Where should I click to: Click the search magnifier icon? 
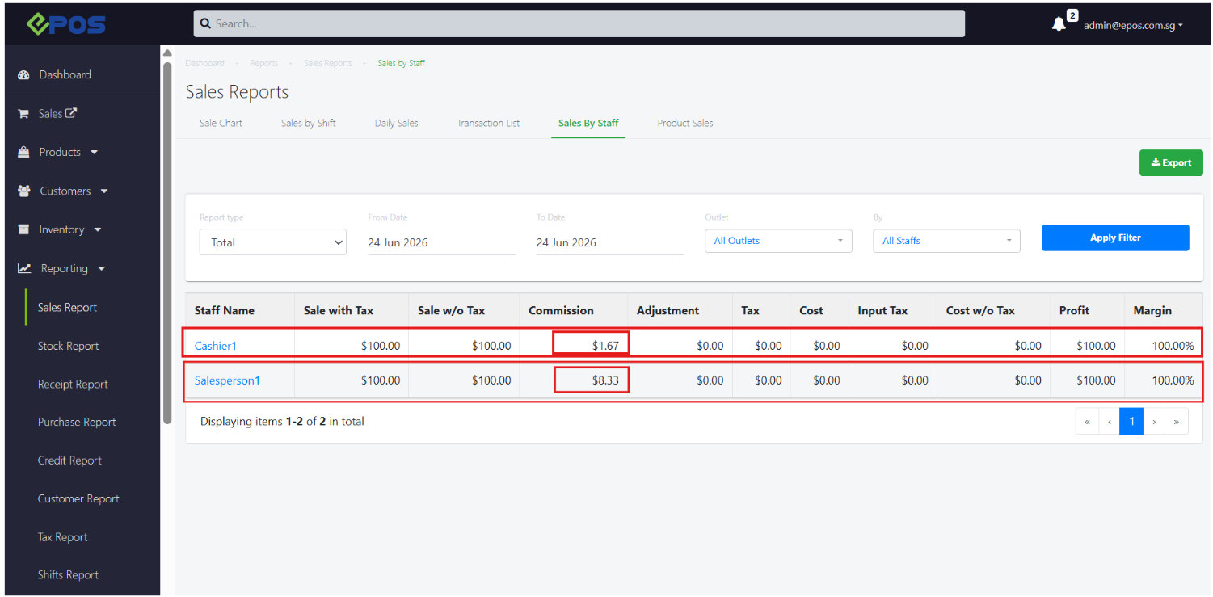pyautogui.click(x=205, y=23)
